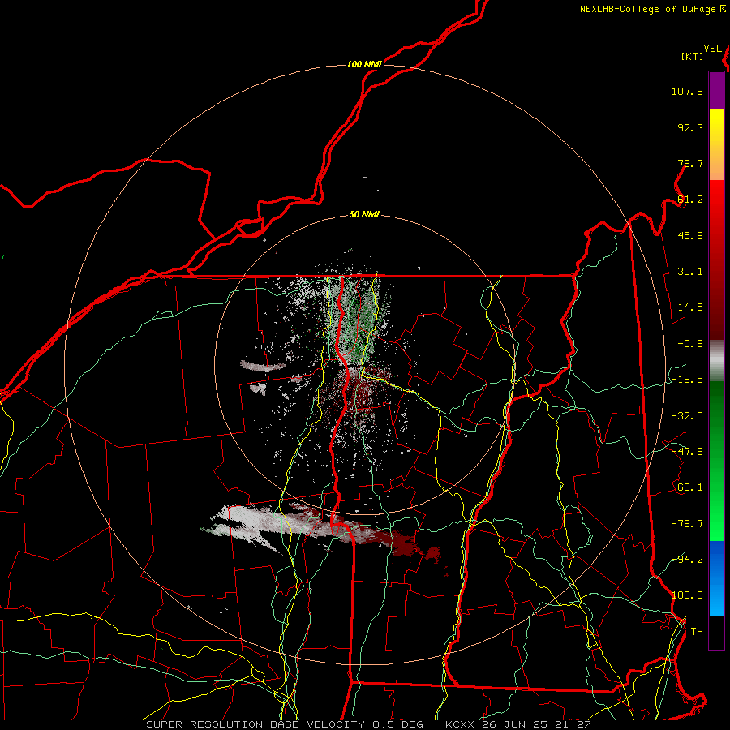
Task: Click the green inbound velocity echoes north of radar
Action: click(x=354, y=316)
